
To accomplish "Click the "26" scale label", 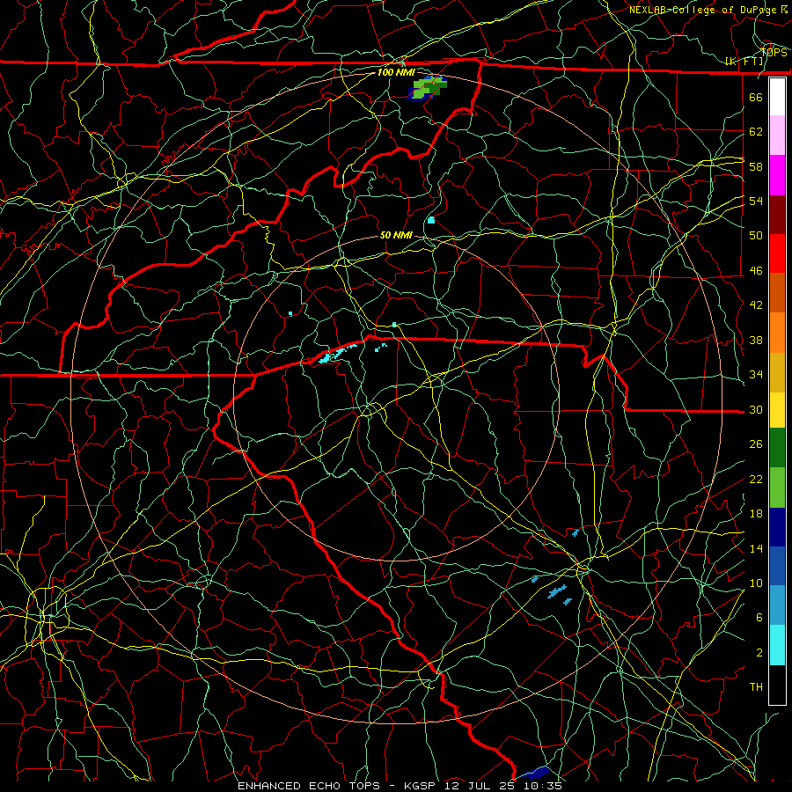I will 756,444.
